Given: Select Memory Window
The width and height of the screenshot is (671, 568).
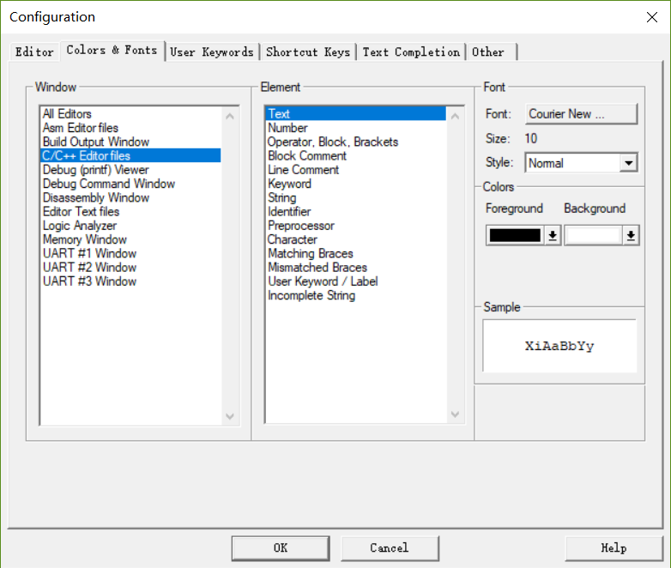Looking at the screenshot, I should [x=130, y=239].
